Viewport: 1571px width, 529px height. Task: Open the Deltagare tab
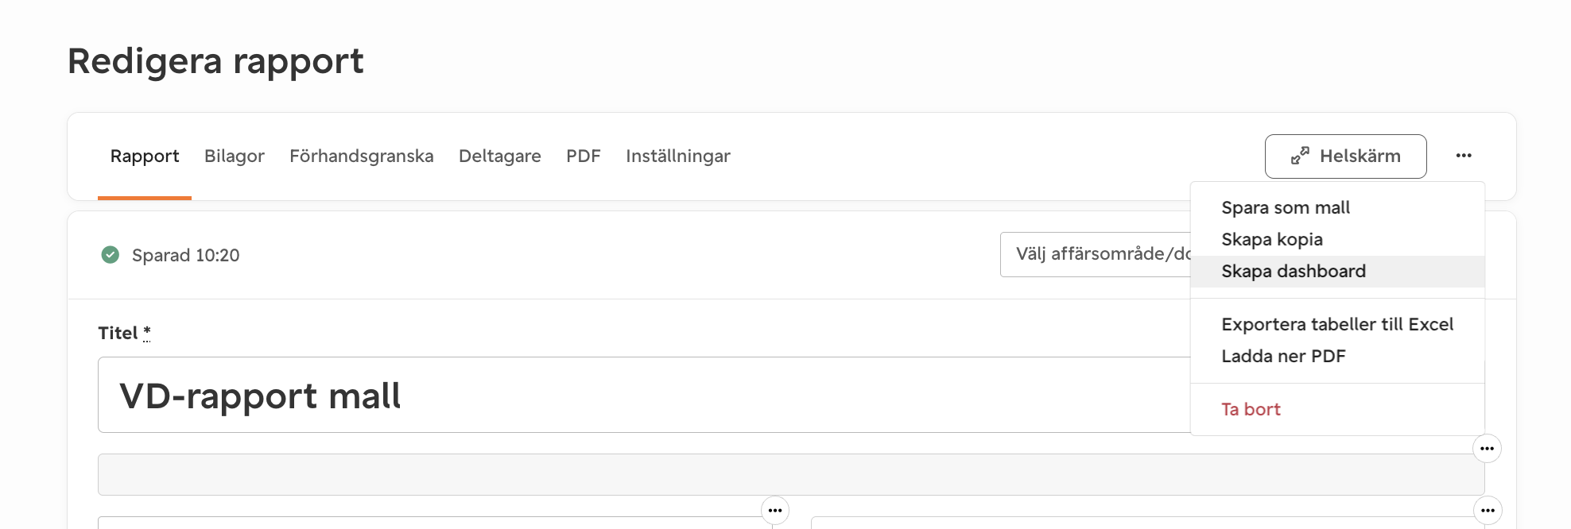point(500,156)
